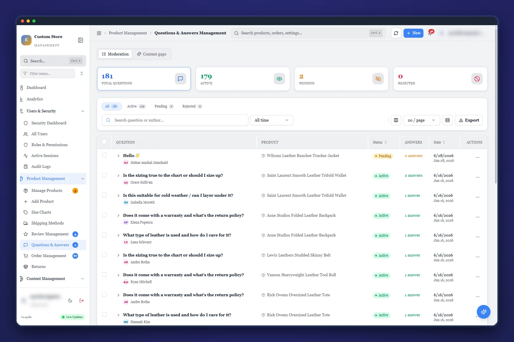
Task: Click the page vertical scrollbar
Action: [x=496, y=106]
